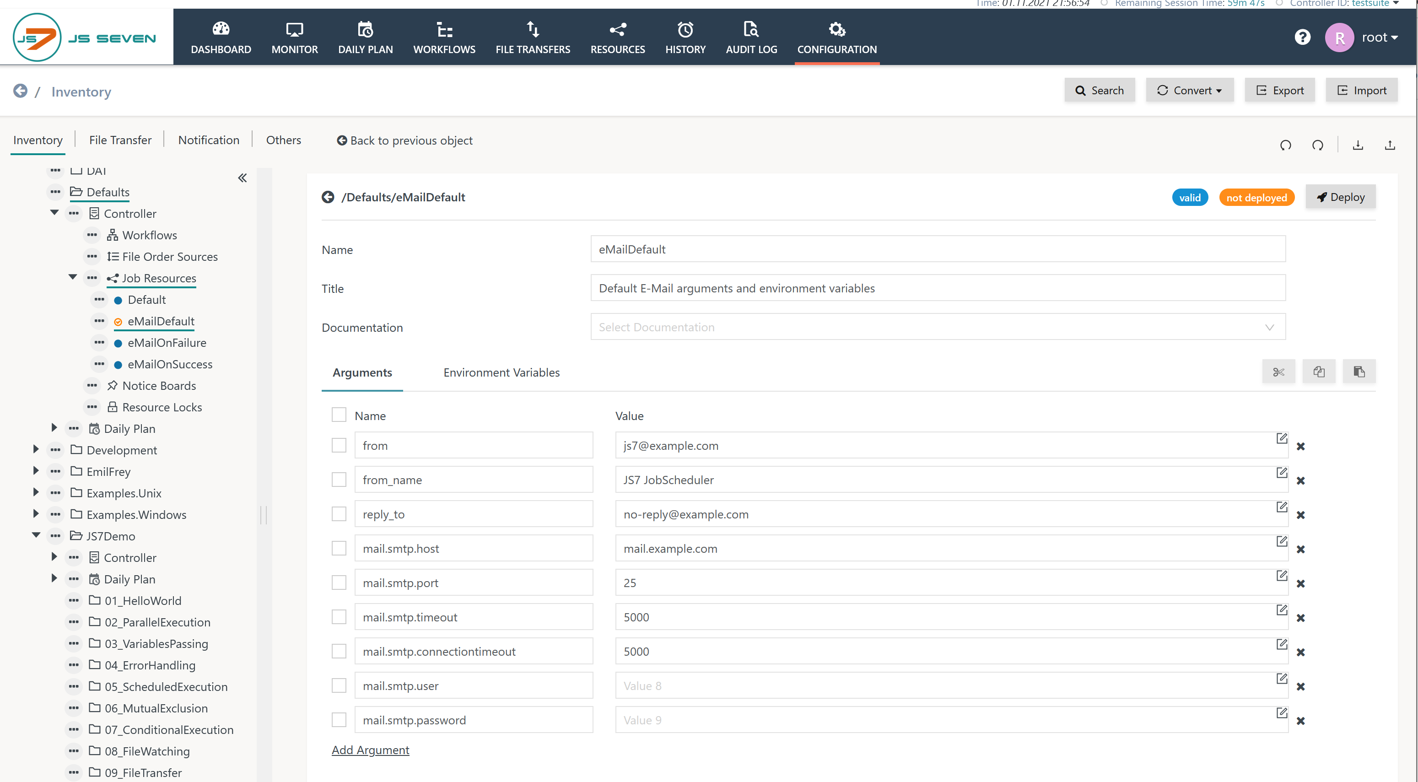Image resolution: width=1418 pixels, height=782 pixels.
Task: Open the Convert dropdown
Action: (1190, 90)
